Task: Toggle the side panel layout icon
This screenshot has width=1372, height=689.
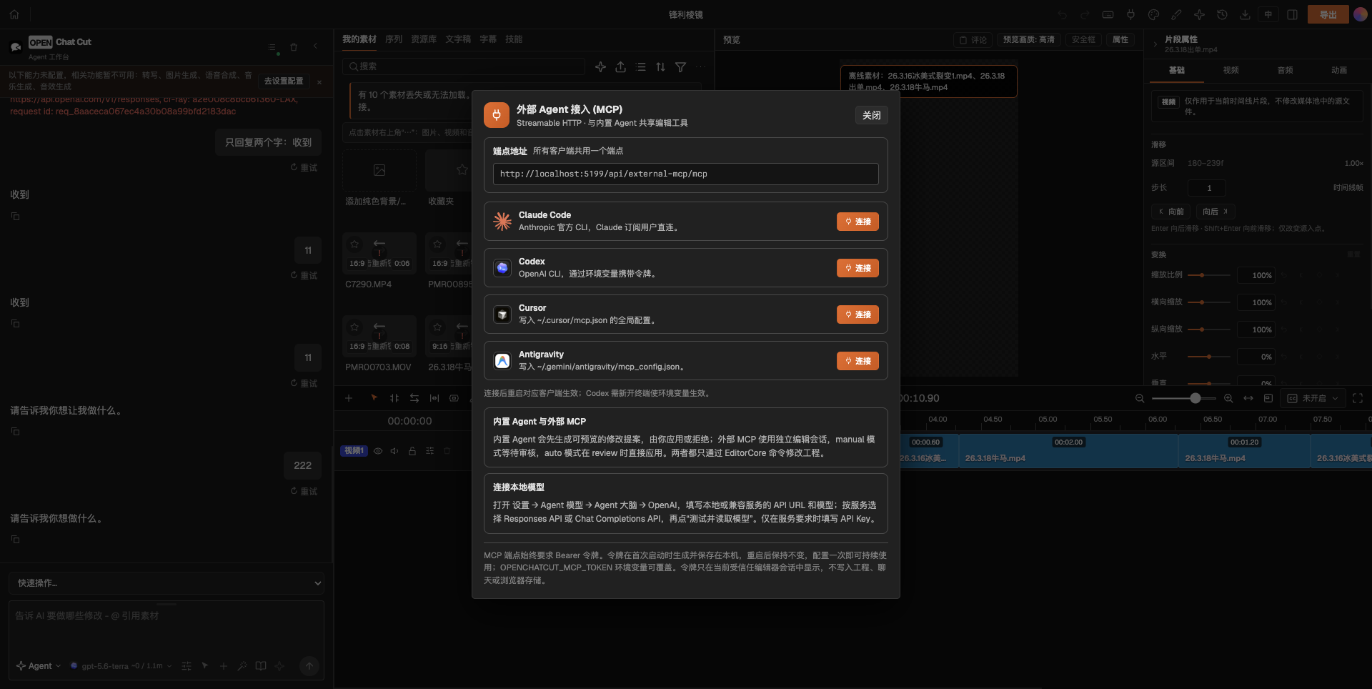Action: [x=1292, y=15]
